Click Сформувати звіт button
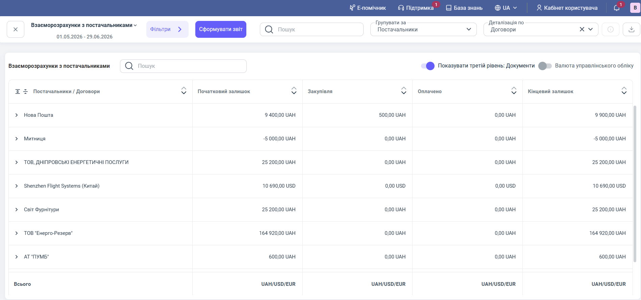Viewport: 641px width, 300px height. [221, 29]
